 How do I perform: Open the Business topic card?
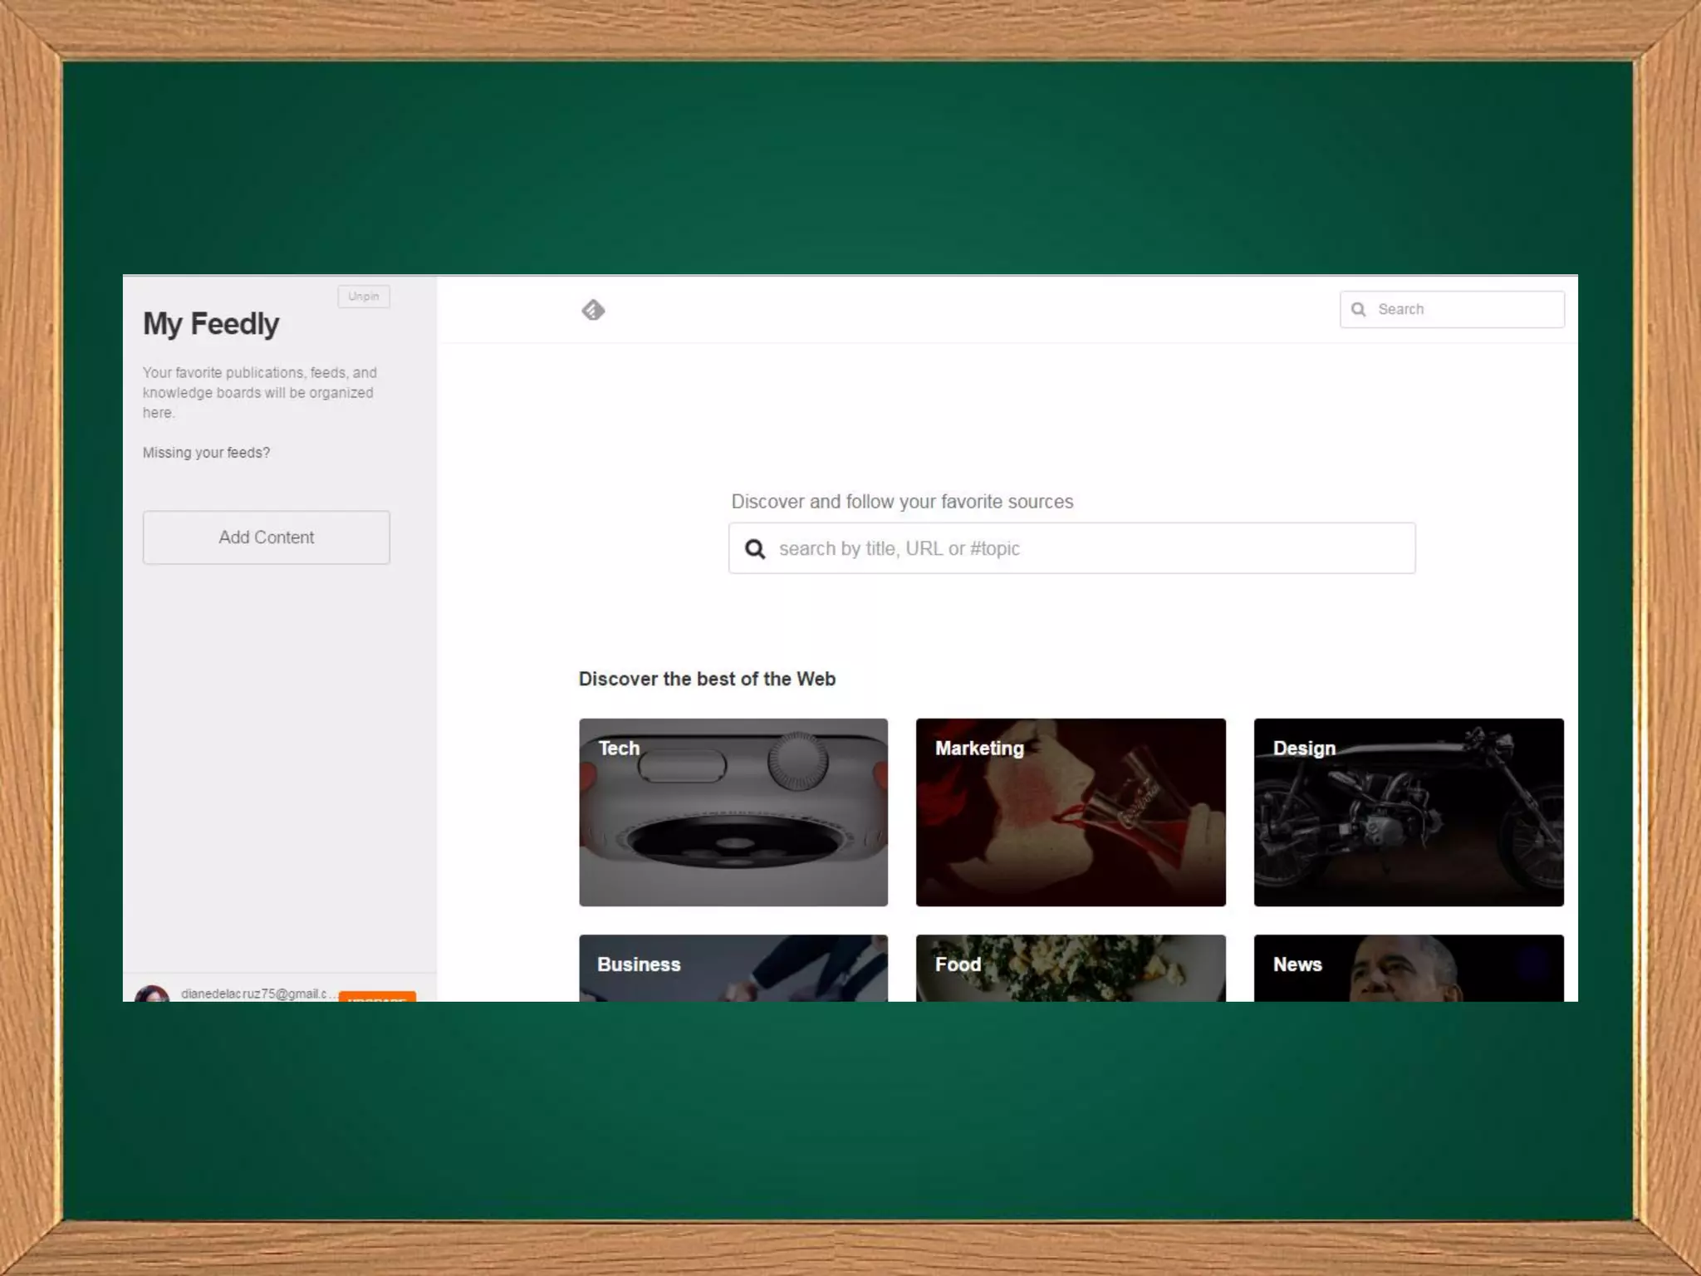coord(733,968)
